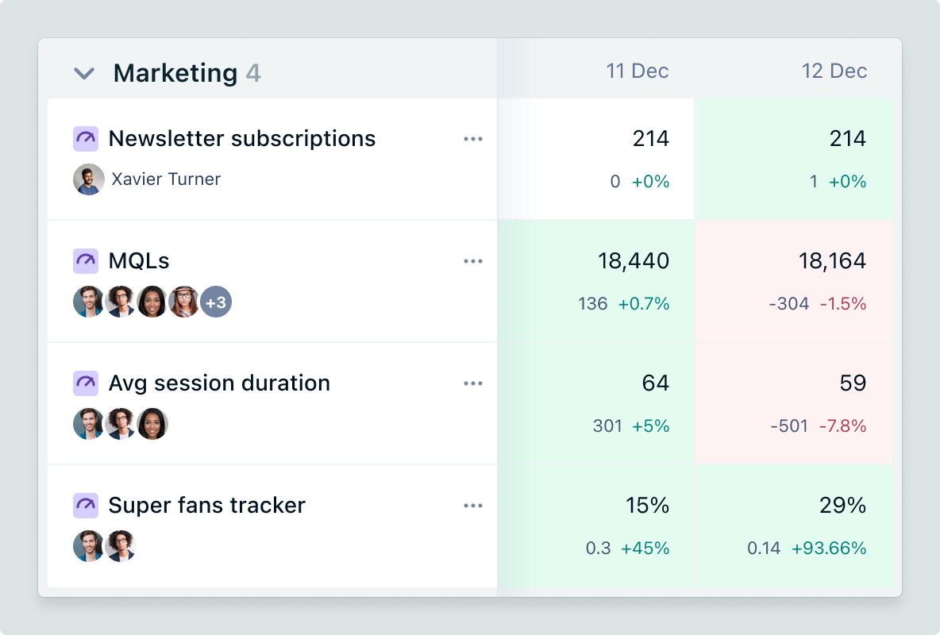This screenshot has height=635, width=940.
Task: Click the Newsletter subscriptions gauge icon
Action: 86,139
